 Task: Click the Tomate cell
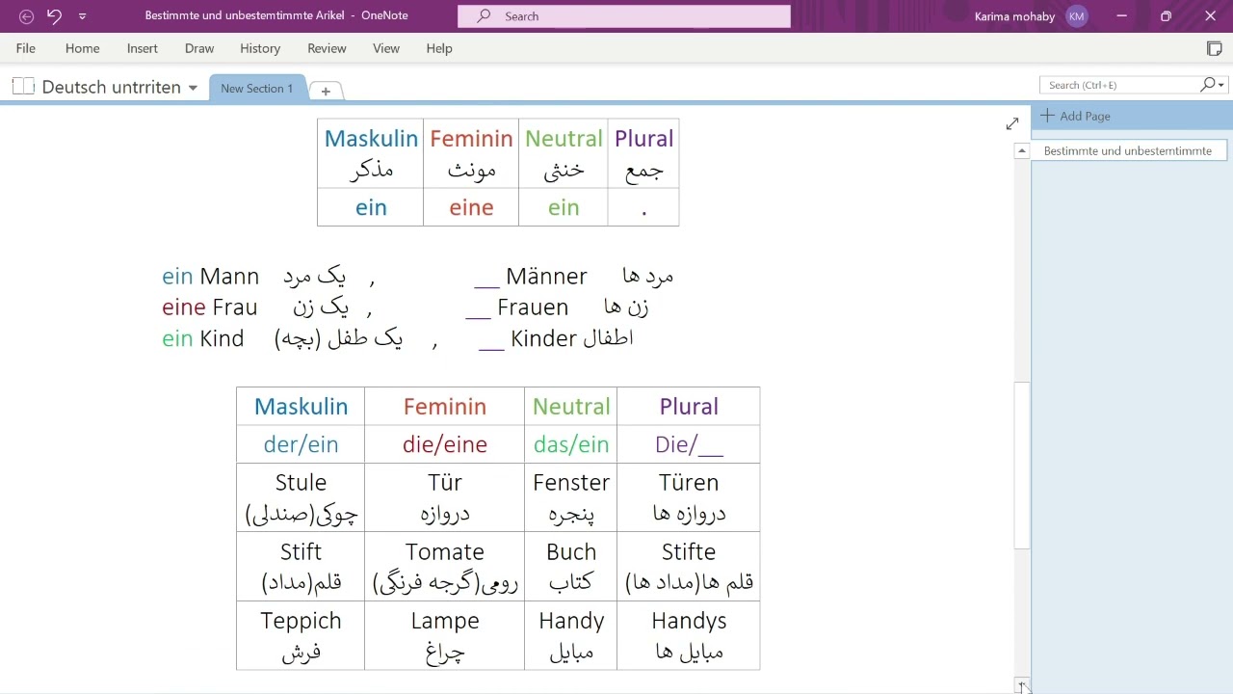click(x=445, y=566)
